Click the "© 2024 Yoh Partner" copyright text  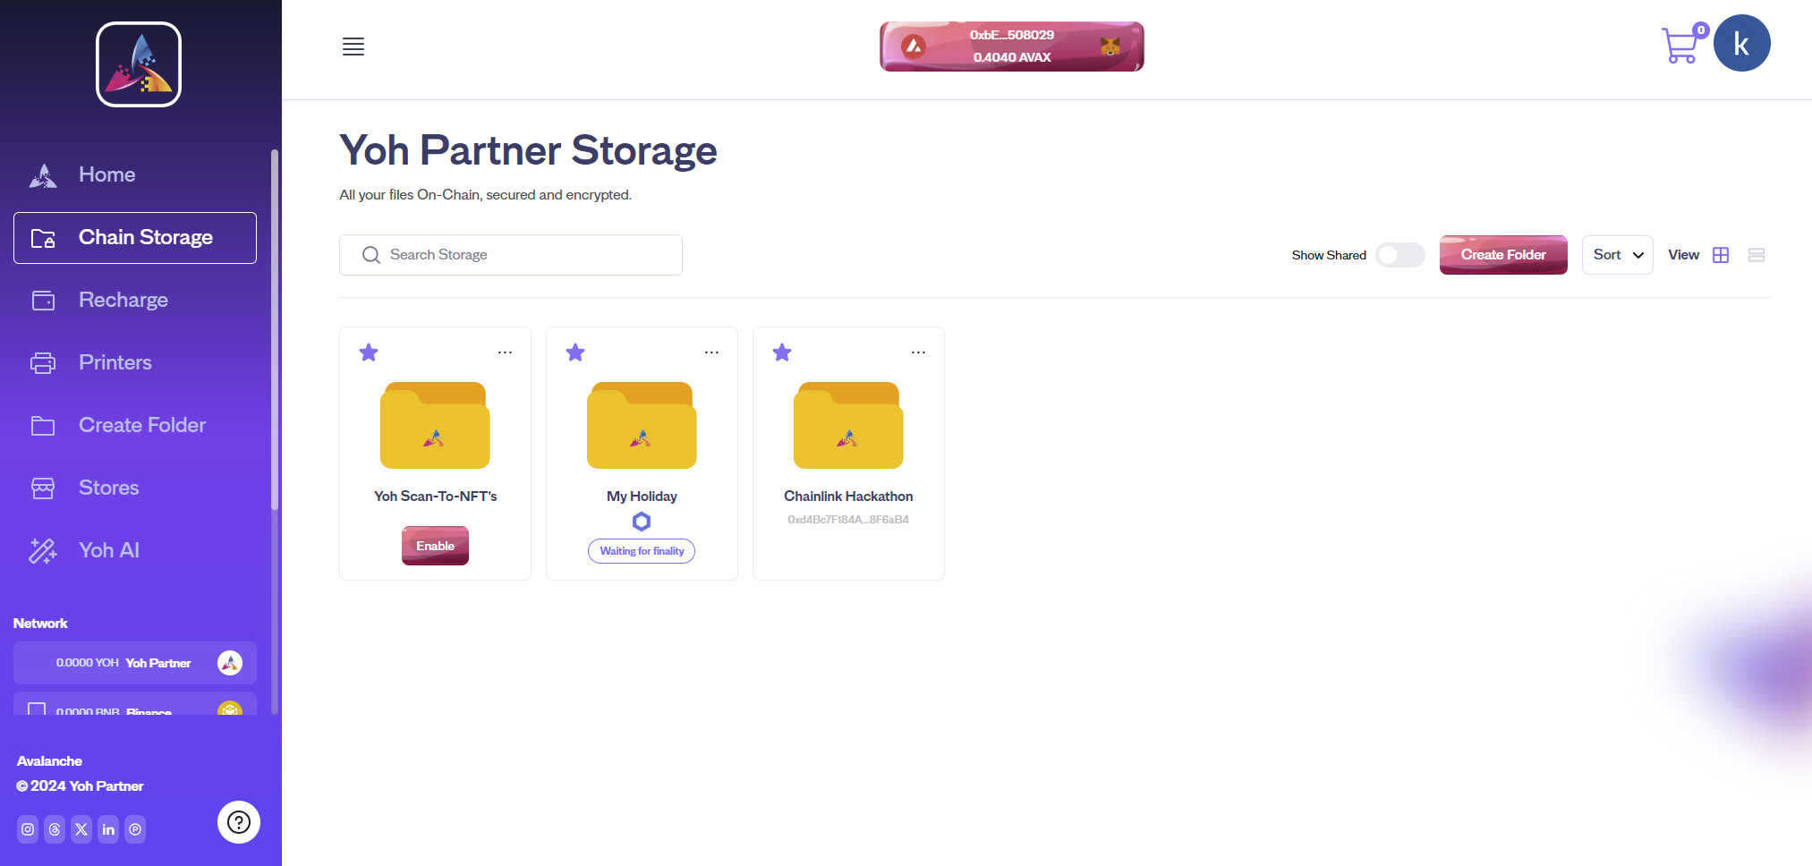tap(80, 786)
